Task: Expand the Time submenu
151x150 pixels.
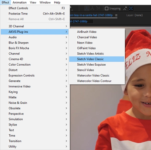Action: [35, 135]
